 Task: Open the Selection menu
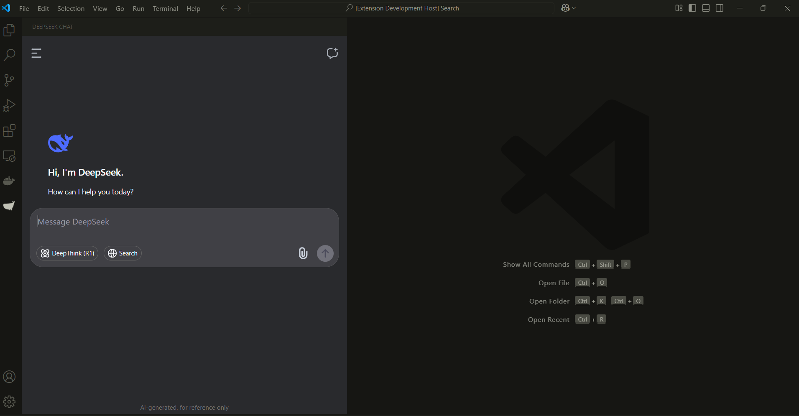71,8
